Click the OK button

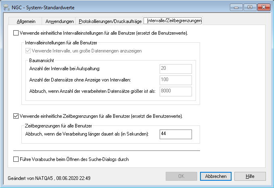click(x=181, y=176)
